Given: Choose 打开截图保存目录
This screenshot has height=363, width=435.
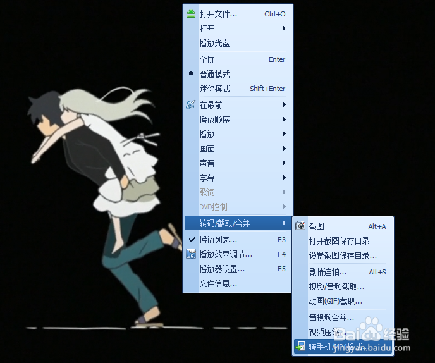Looking at the screenshot, I should click(x=343, y=241).
